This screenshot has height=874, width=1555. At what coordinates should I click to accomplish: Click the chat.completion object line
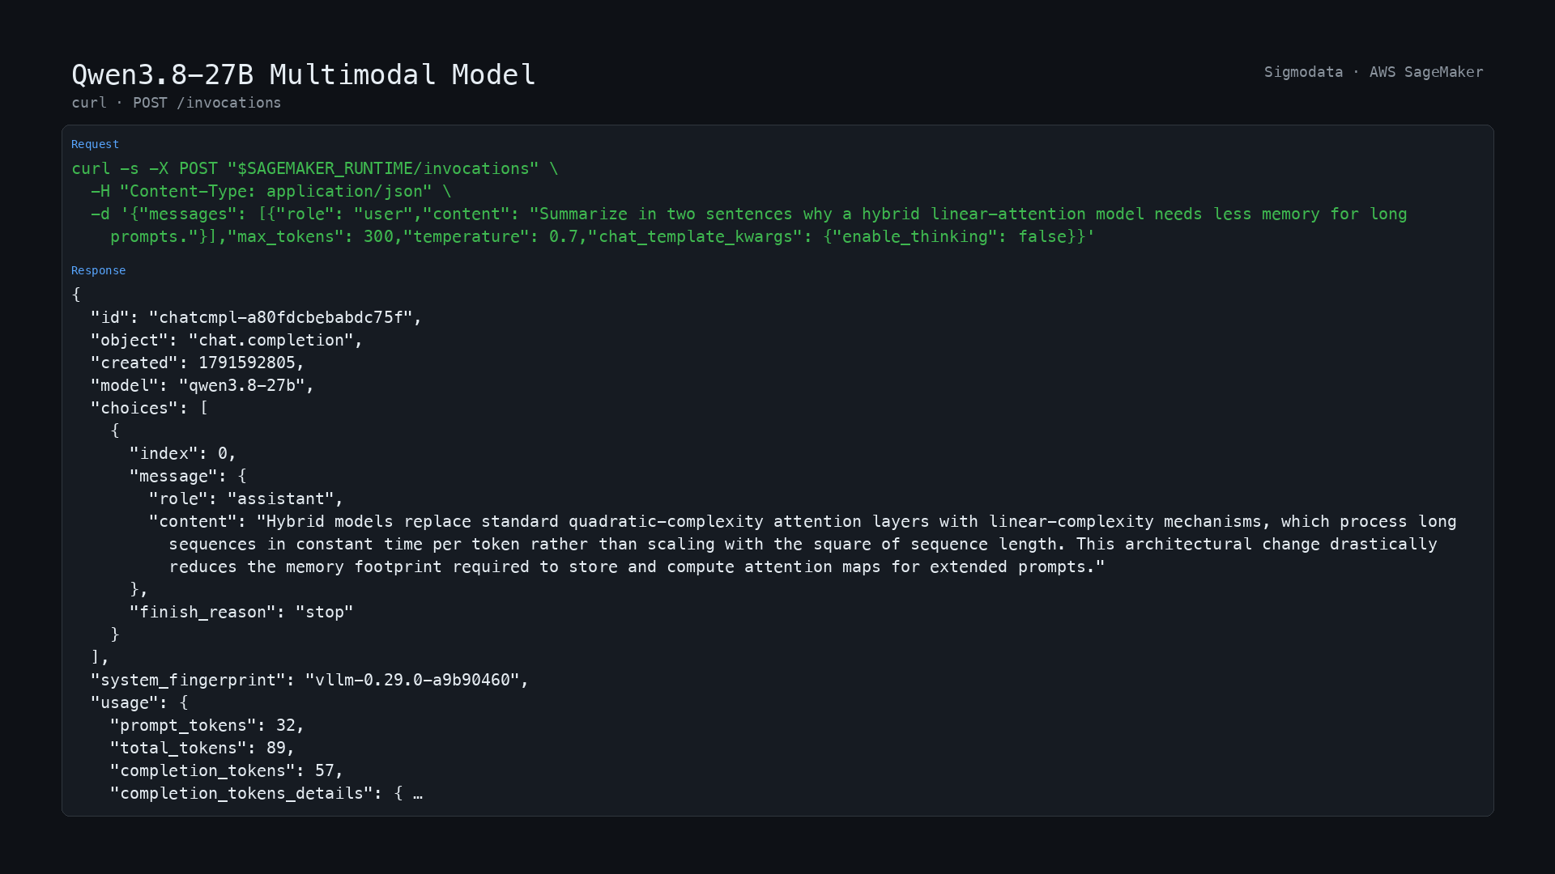(227, 340)
